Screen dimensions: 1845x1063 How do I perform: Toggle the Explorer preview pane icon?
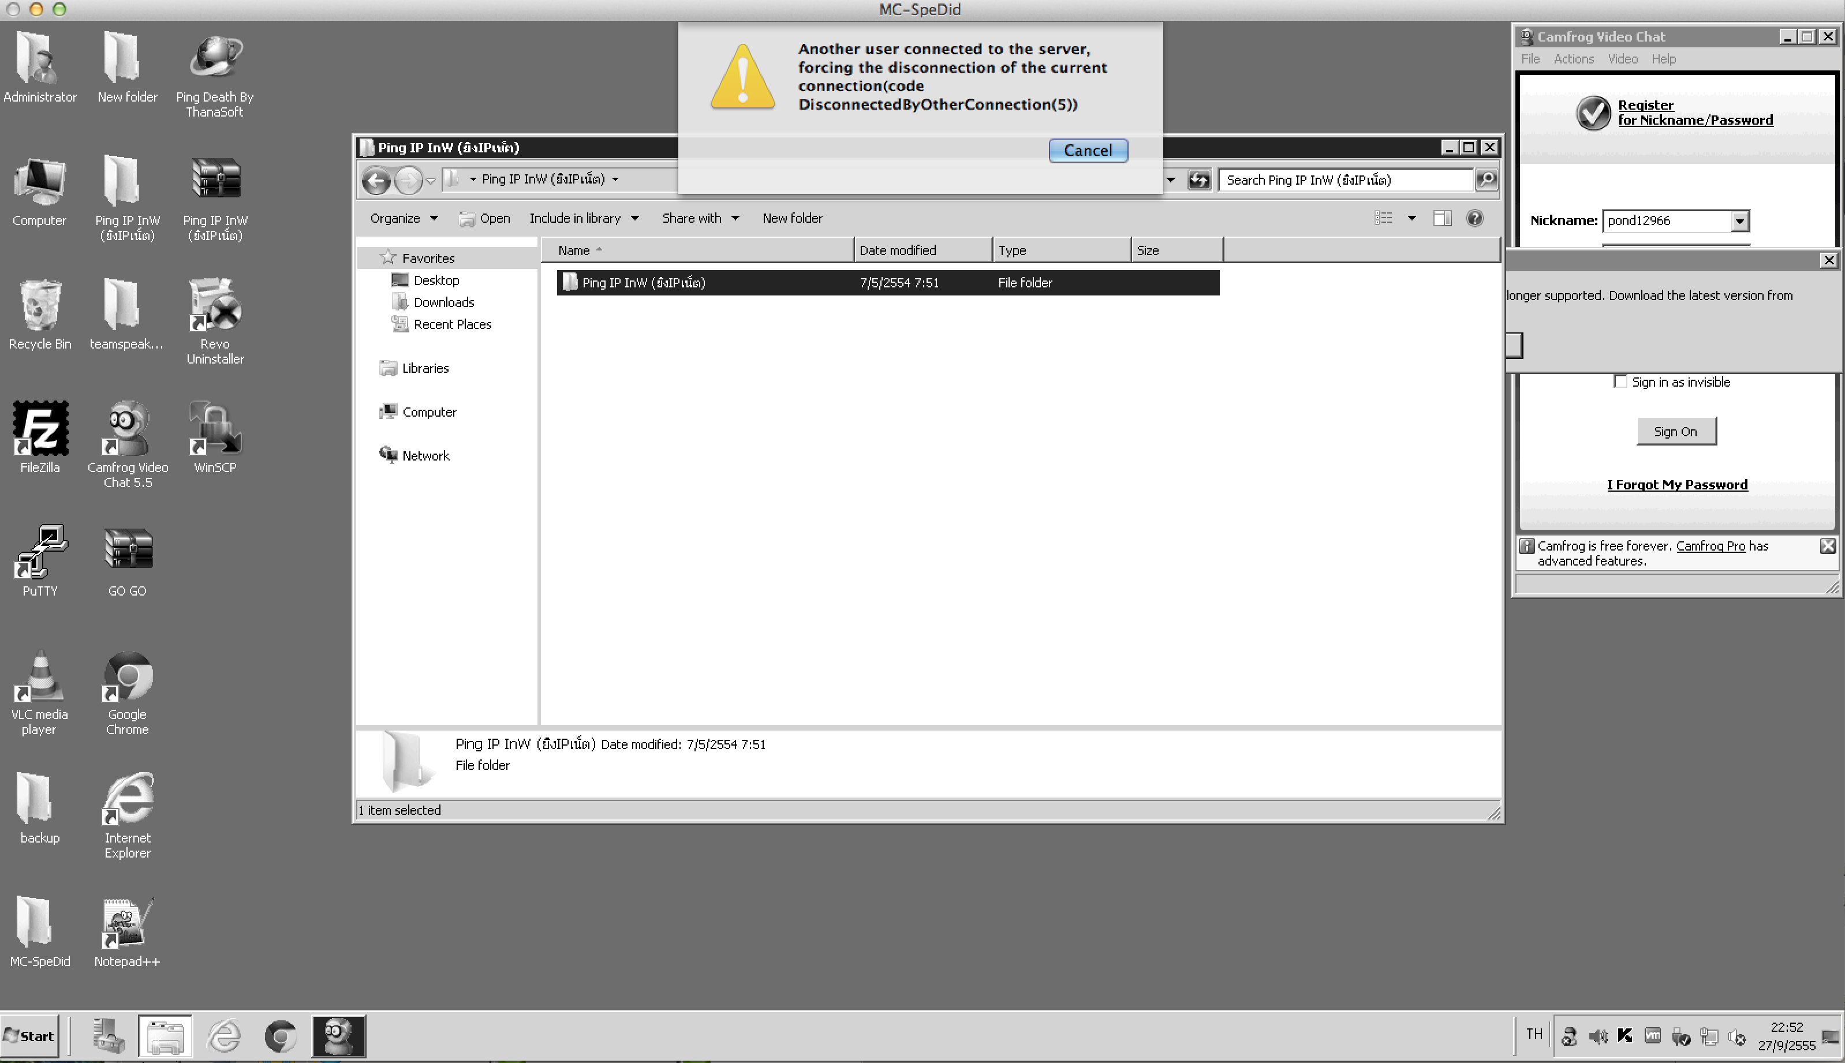[x=1442, y=218]
